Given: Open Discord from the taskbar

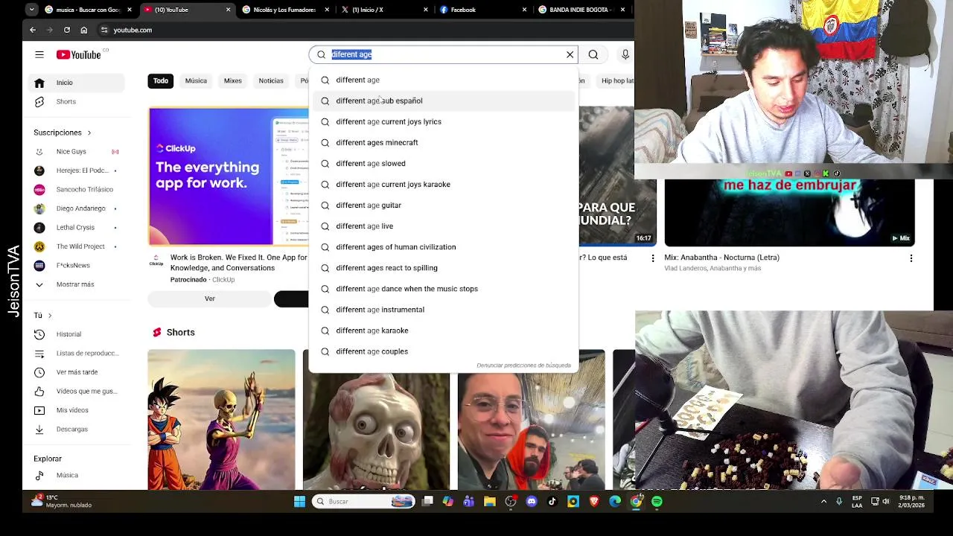Looking at the screenshot, I should click(532, 502).
